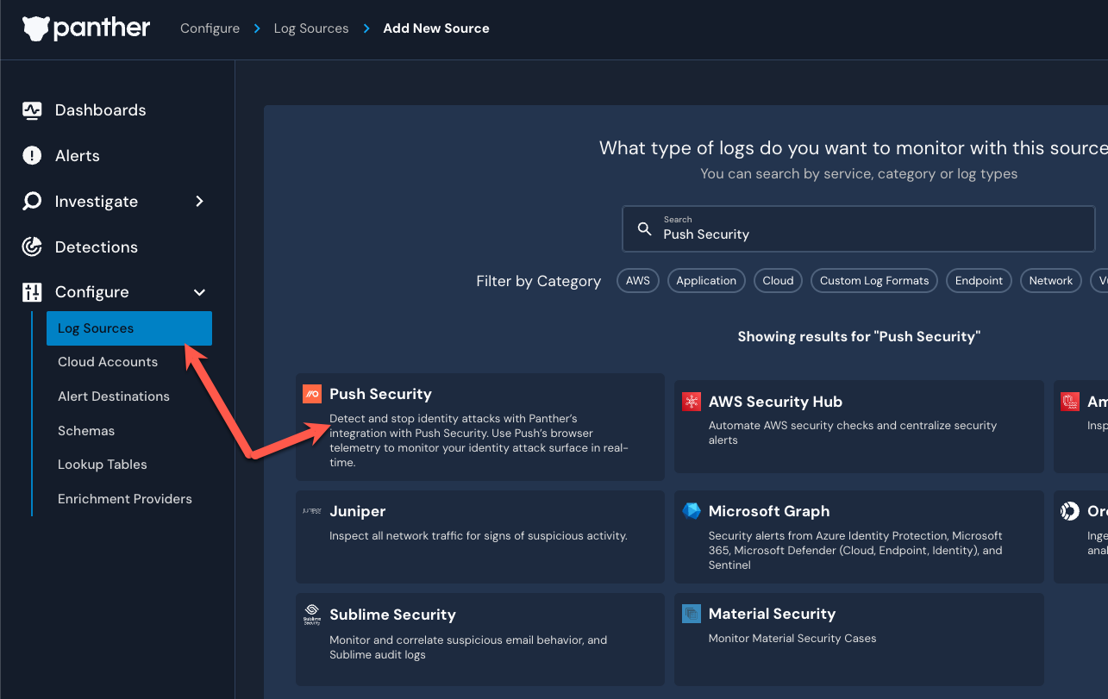
Task: Select Log Sources in the Configure submenu
Action: click(x=129, y=328)
